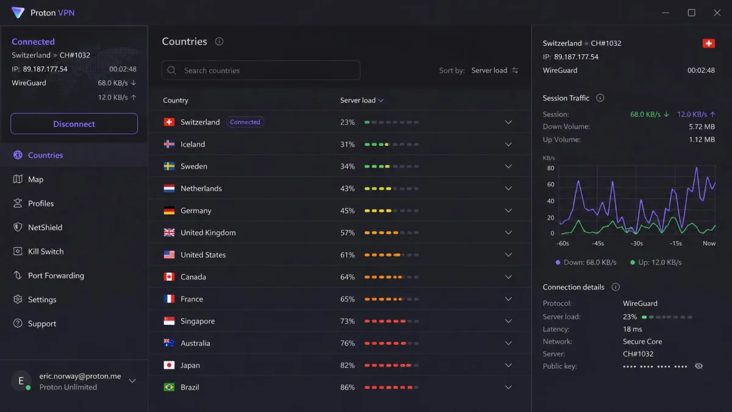The height and width of the screenshot is (412, 732).
Task: Click the Netherlands flag icon
Action: coord(169,189)
